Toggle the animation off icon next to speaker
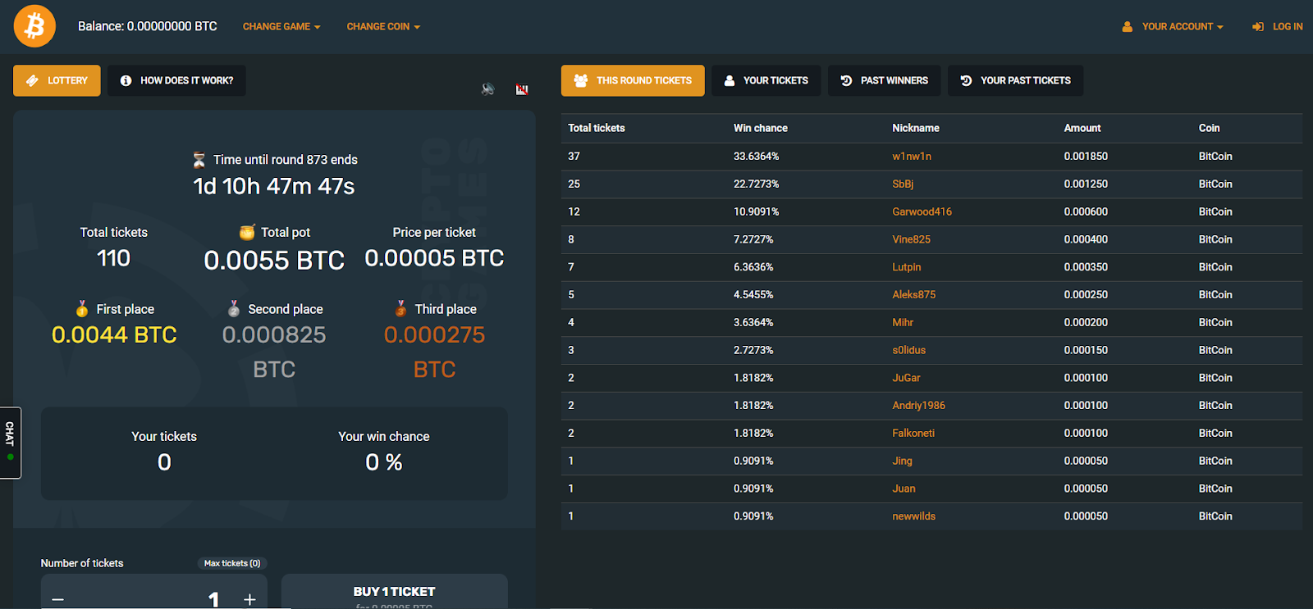 [522, 89]
